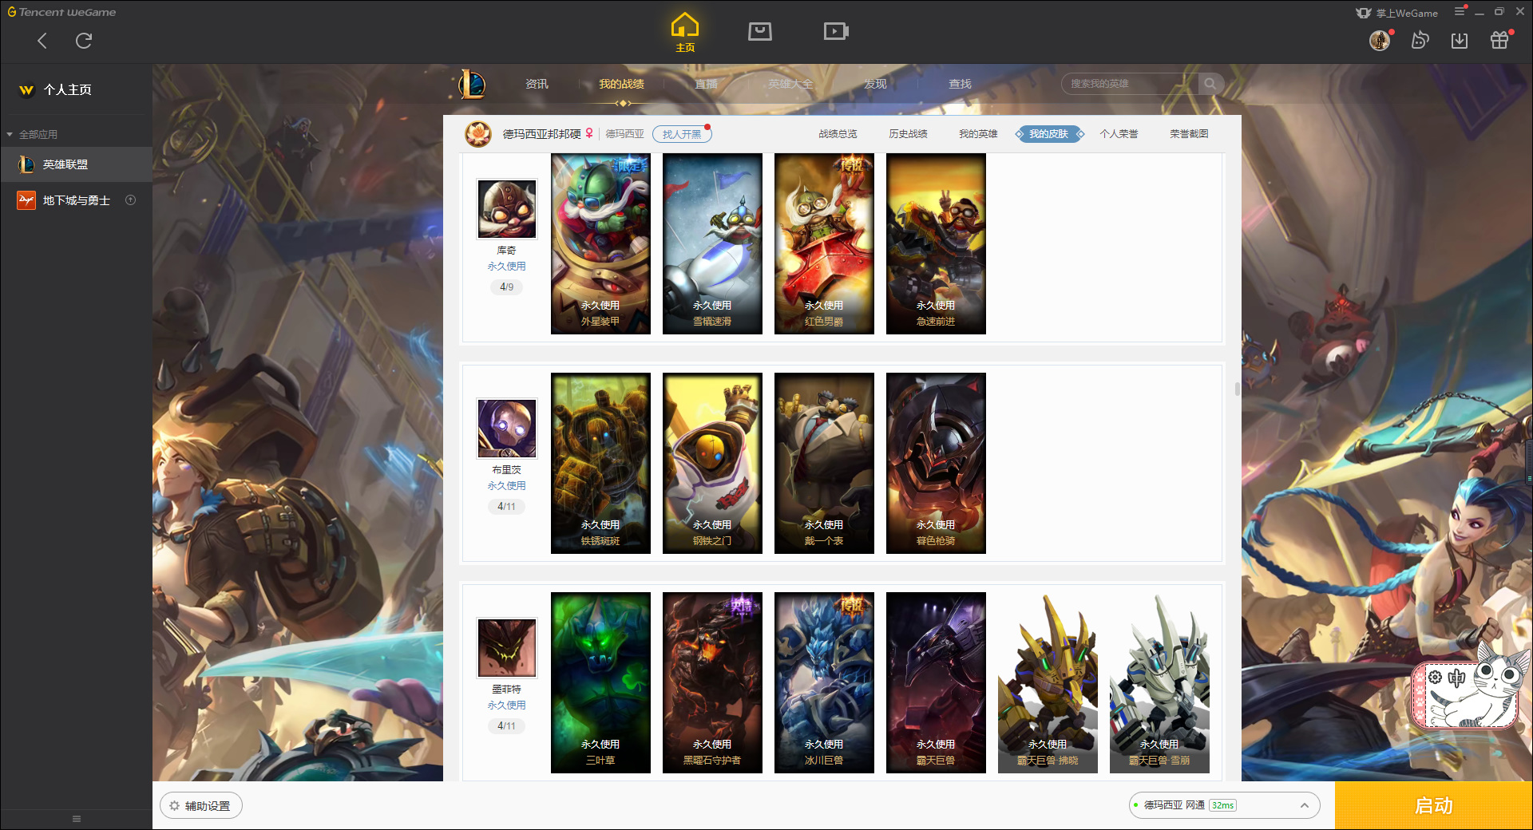The width and height of the screenshot is (1533, 830).
Task: Click the 找人开黑 button
Action: (x=682, y=134)
